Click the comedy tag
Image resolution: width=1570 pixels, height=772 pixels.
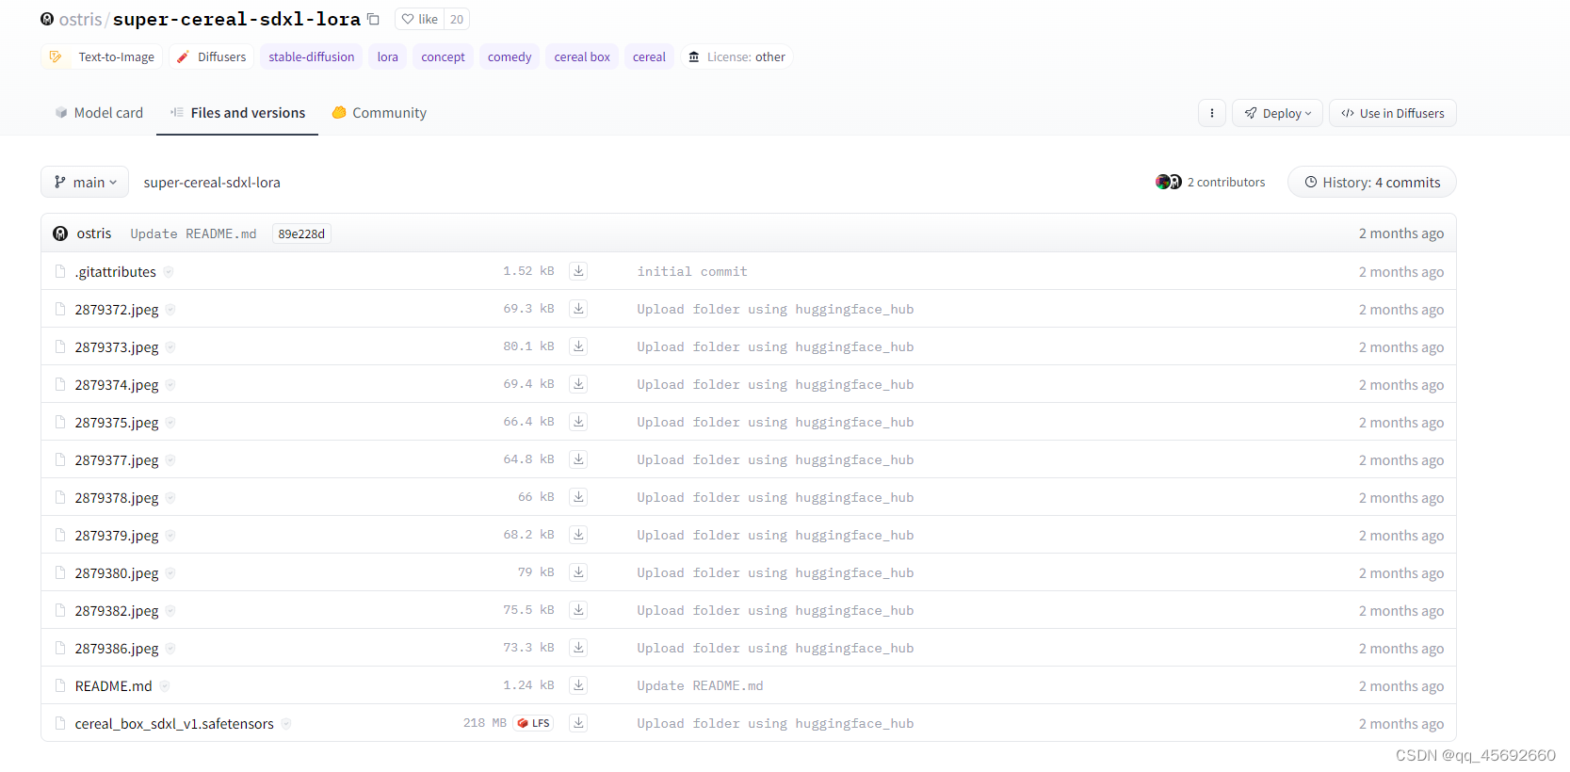point(510,56)
